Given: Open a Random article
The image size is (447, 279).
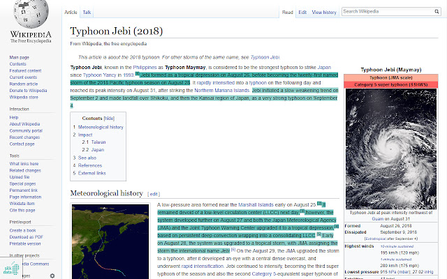Looking at the screenshot, I should point(23,84).
